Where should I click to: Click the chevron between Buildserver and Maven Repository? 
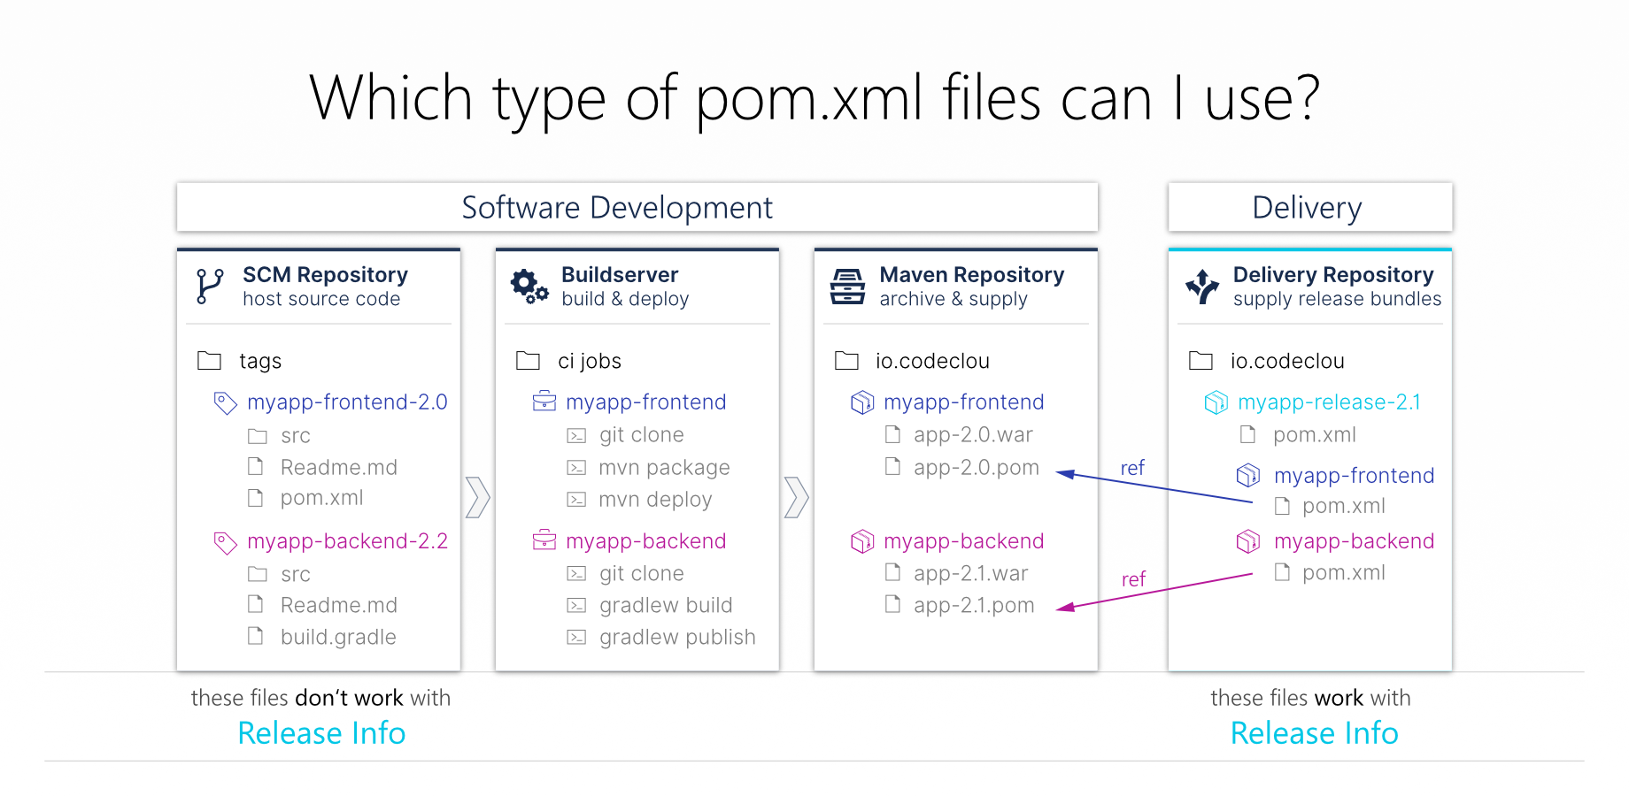point(797,497)
